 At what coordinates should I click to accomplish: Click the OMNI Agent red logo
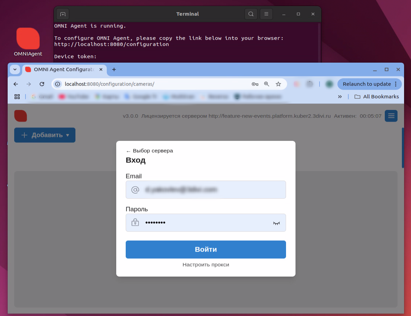point(21,116)
